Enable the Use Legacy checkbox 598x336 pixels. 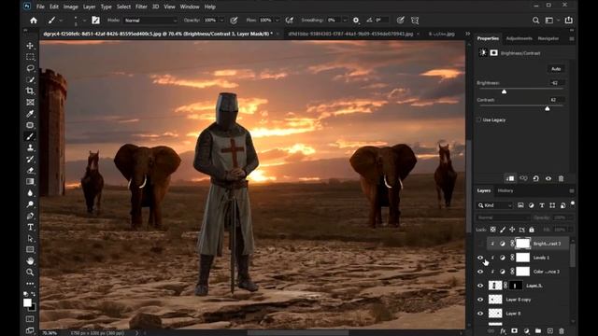[478, 119]
